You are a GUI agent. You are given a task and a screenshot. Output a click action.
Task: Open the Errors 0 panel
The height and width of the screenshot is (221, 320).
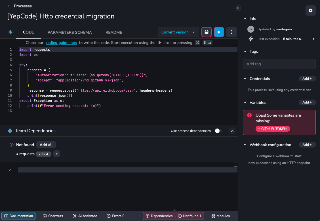(x=115, y=216)
